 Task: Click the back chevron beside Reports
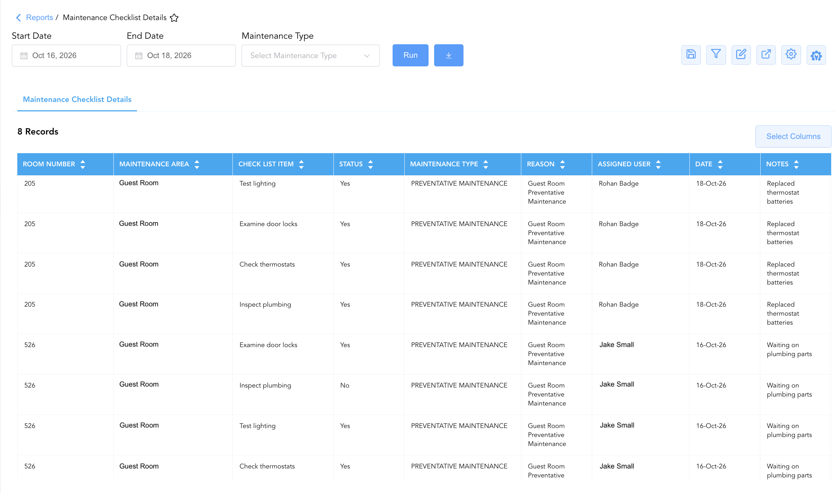click(x=19, y=18)
